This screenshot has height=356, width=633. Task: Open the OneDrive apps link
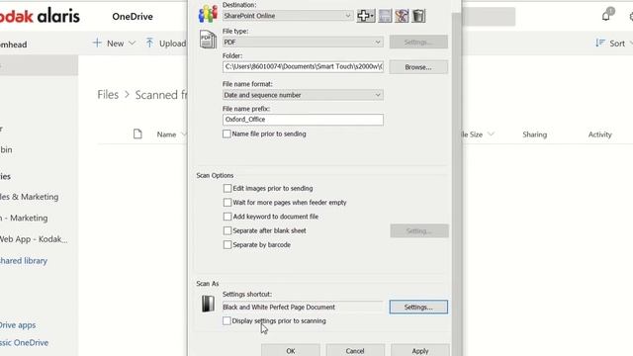[x=18, y=325]
